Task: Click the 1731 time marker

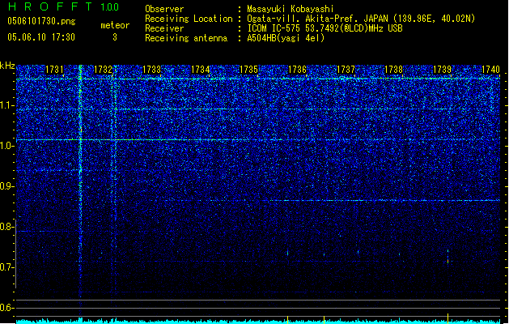Action: click(54, 70)
